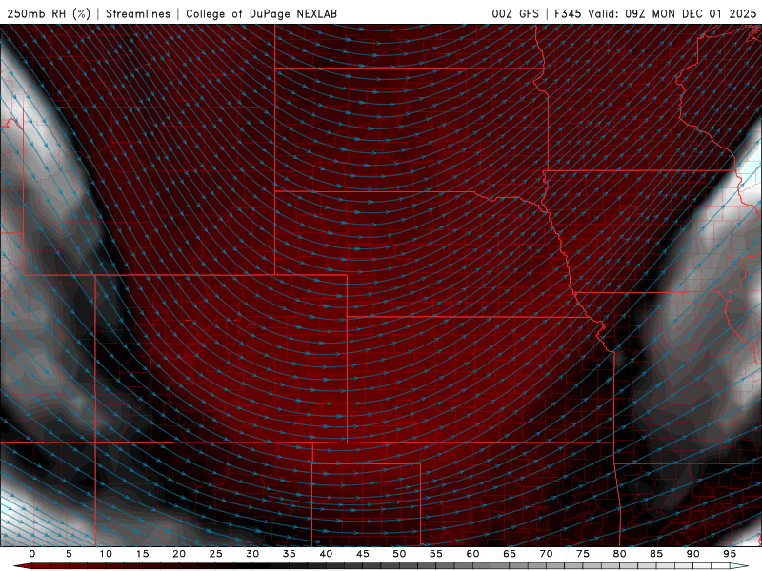Screen dimensions: 762x571
Task: Click the 0 value on the colorbar scale
Action: tap(32, 554)
